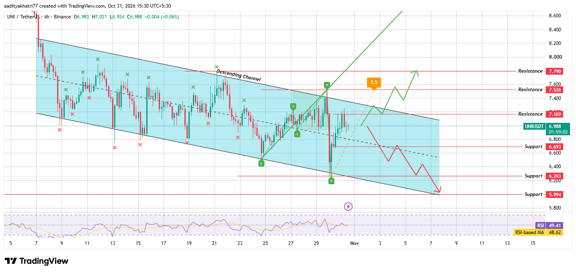Click the purple RSI label
Viewport: 576px width, 273px height.
point(540,225)
